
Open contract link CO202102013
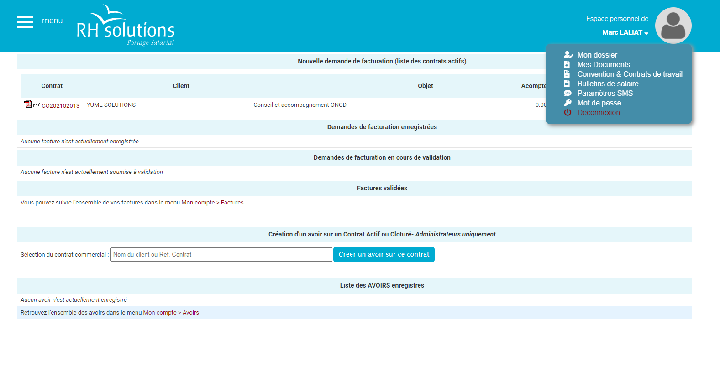(60, 105)
